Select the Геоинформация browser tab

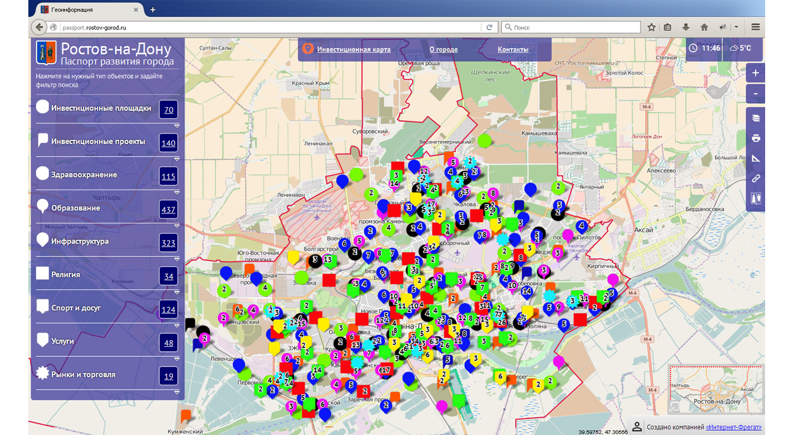click(x=88, y=9)
